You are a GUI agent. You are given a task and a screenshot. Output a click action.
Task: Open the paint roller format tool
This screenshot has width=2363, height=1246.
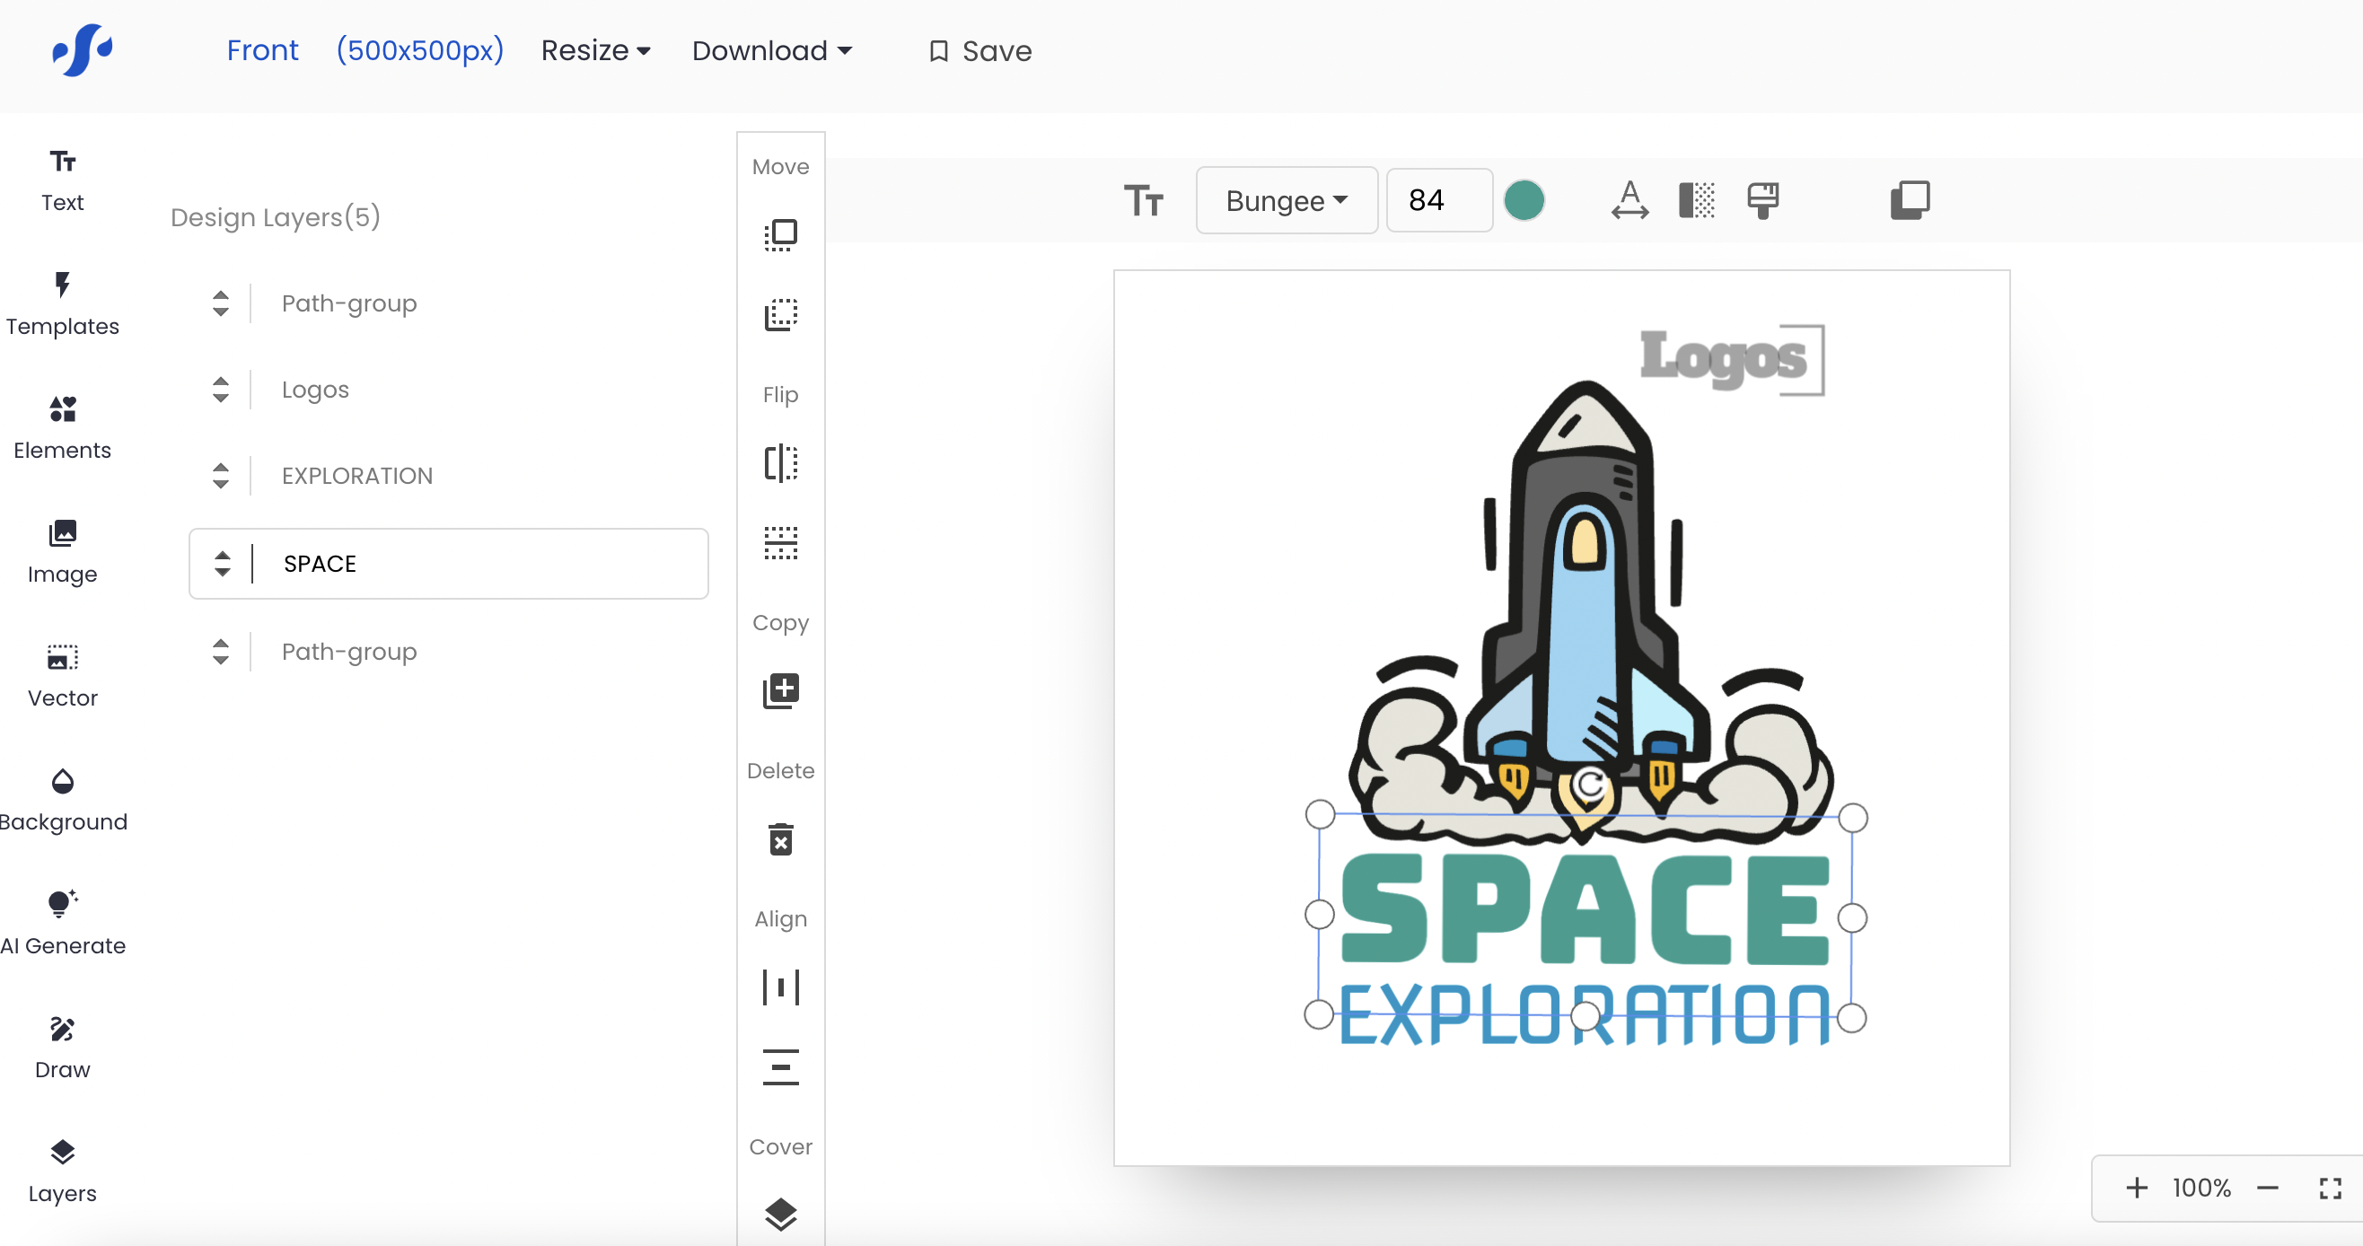click(1762, 200)
